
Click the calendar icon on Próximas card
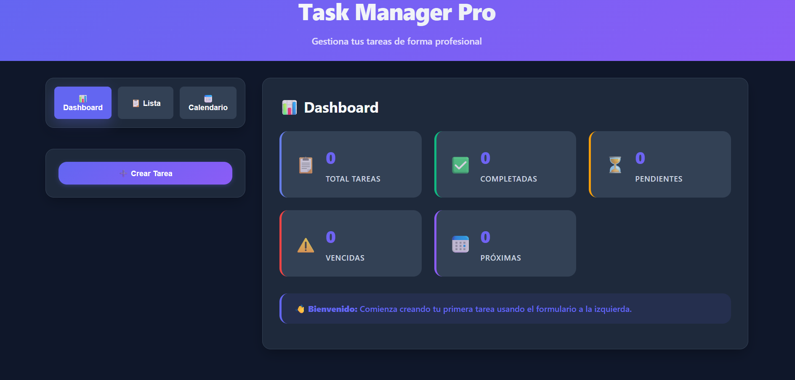[460, 244]
